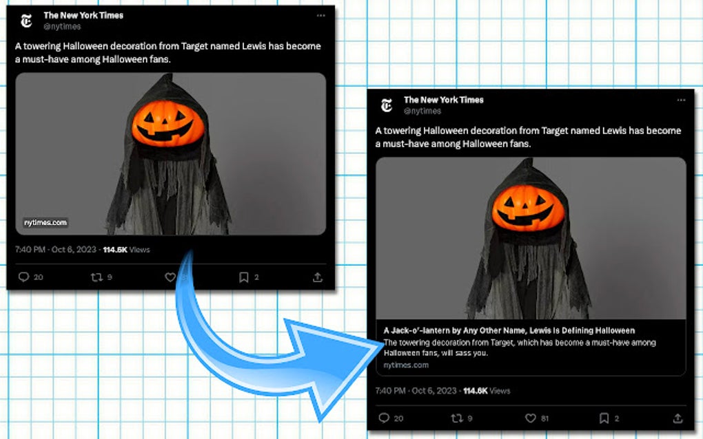The height and width of the screenshot is (439, 703).
Task: Click the New York Times avatar on the left tweet
Action: point(26,19)
